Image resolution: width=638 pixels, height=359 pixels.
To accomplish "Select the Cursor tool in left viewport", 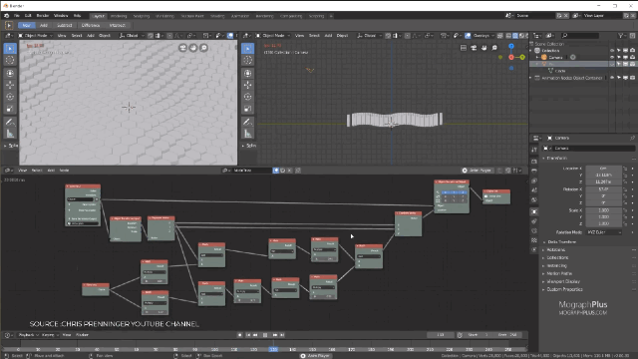I will 10,60.
